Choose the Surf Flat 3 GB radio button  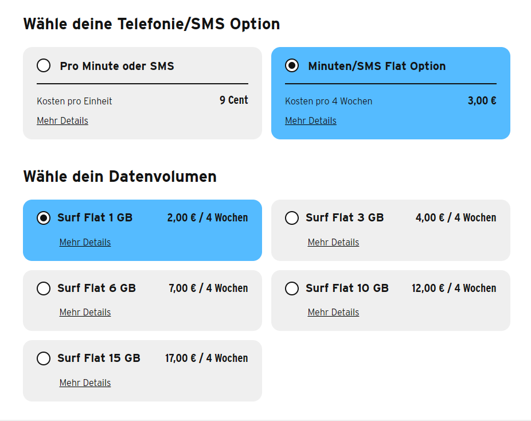pos(292,218)
